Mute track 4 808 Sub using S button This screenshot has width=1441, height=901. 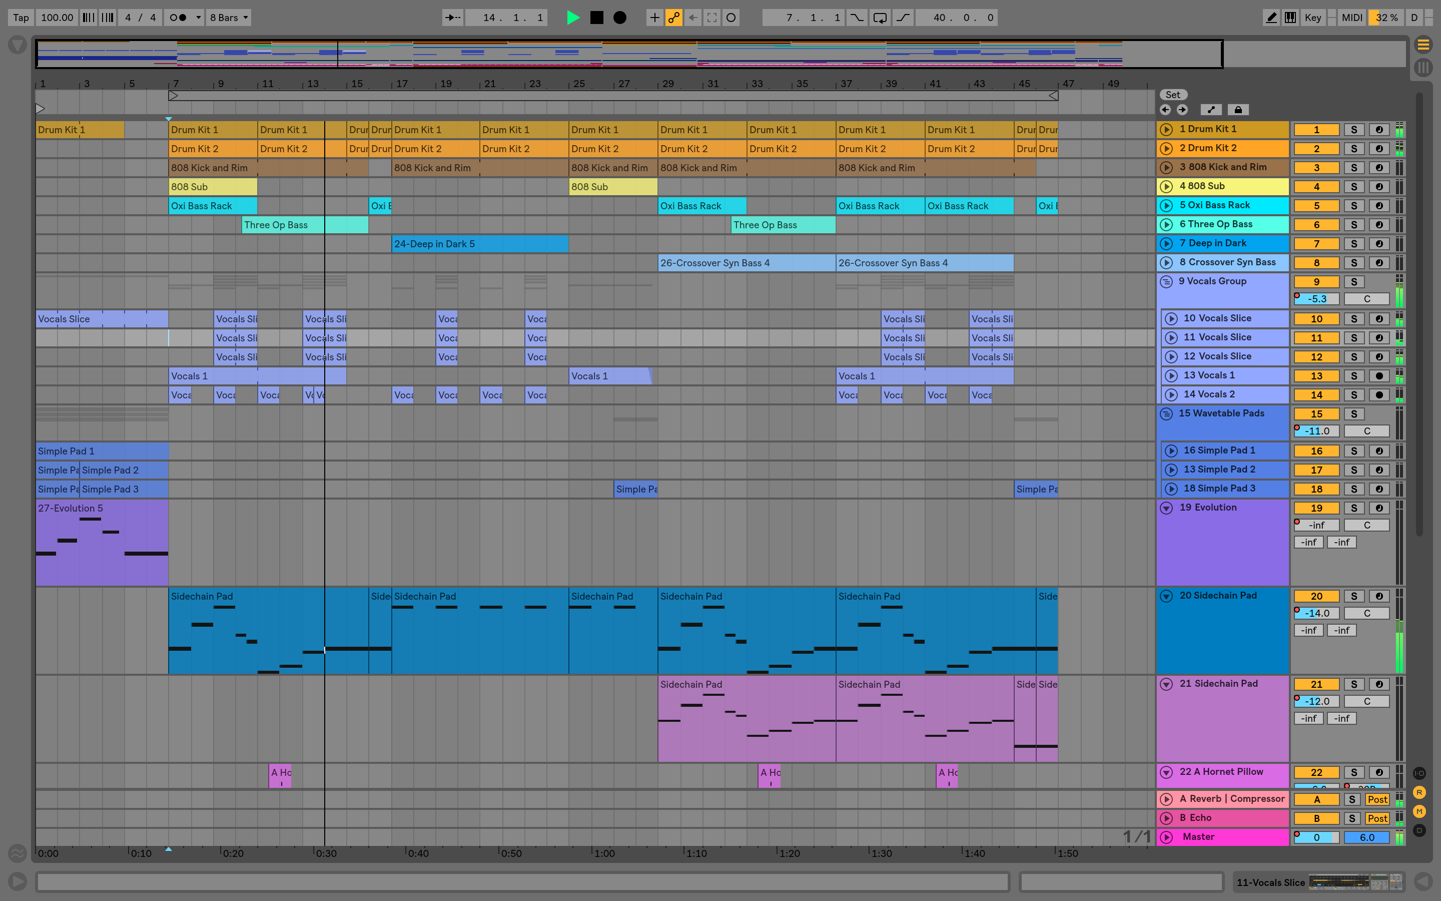point(1354,186)
